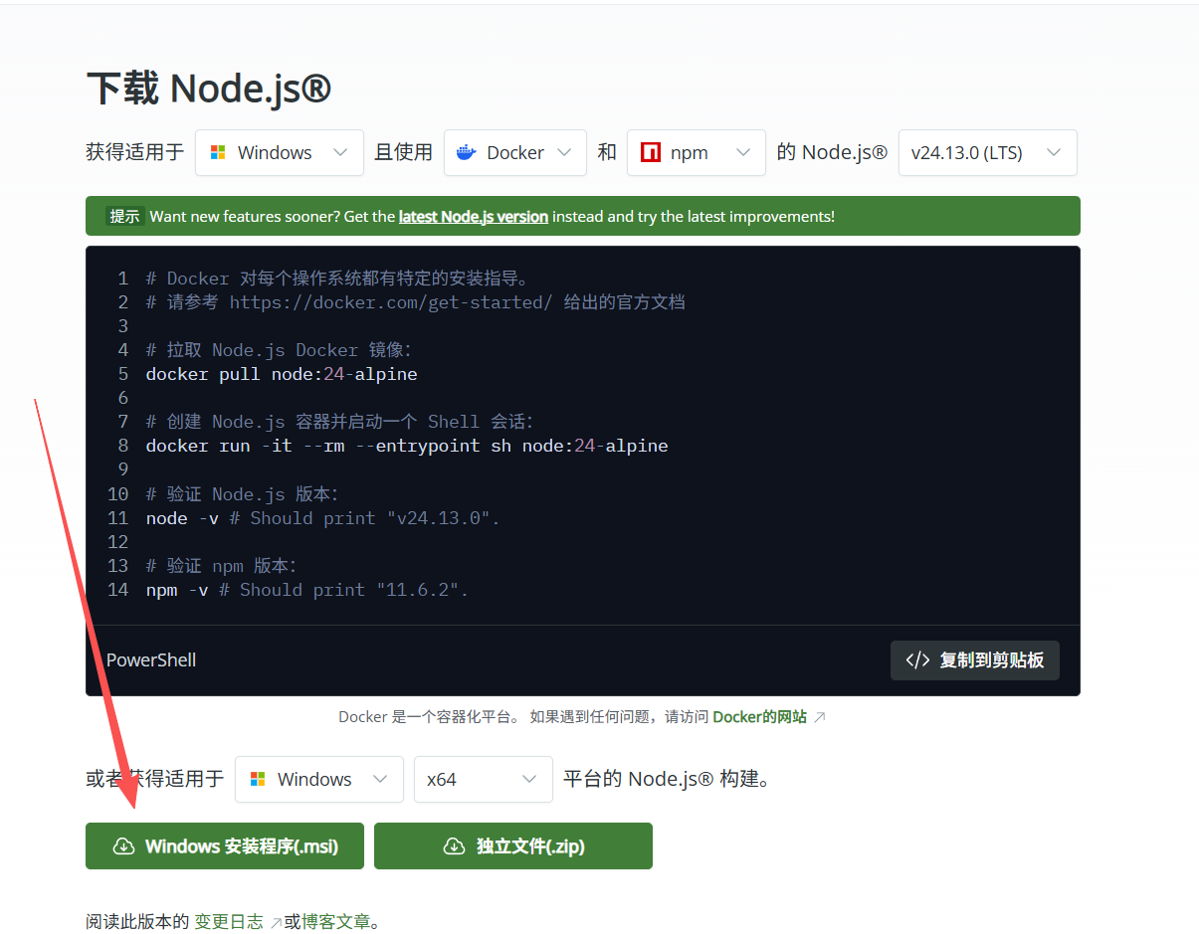The height and width of the screenshot is (934, 1199).
Task: Click the code brackets icon on copy button
Action: point(917,660)
